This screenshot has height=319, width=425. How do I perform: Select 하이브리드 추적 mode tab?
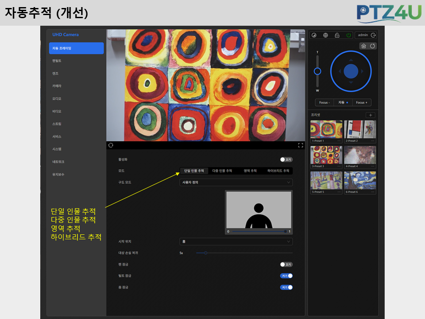[x=278, y=171]
